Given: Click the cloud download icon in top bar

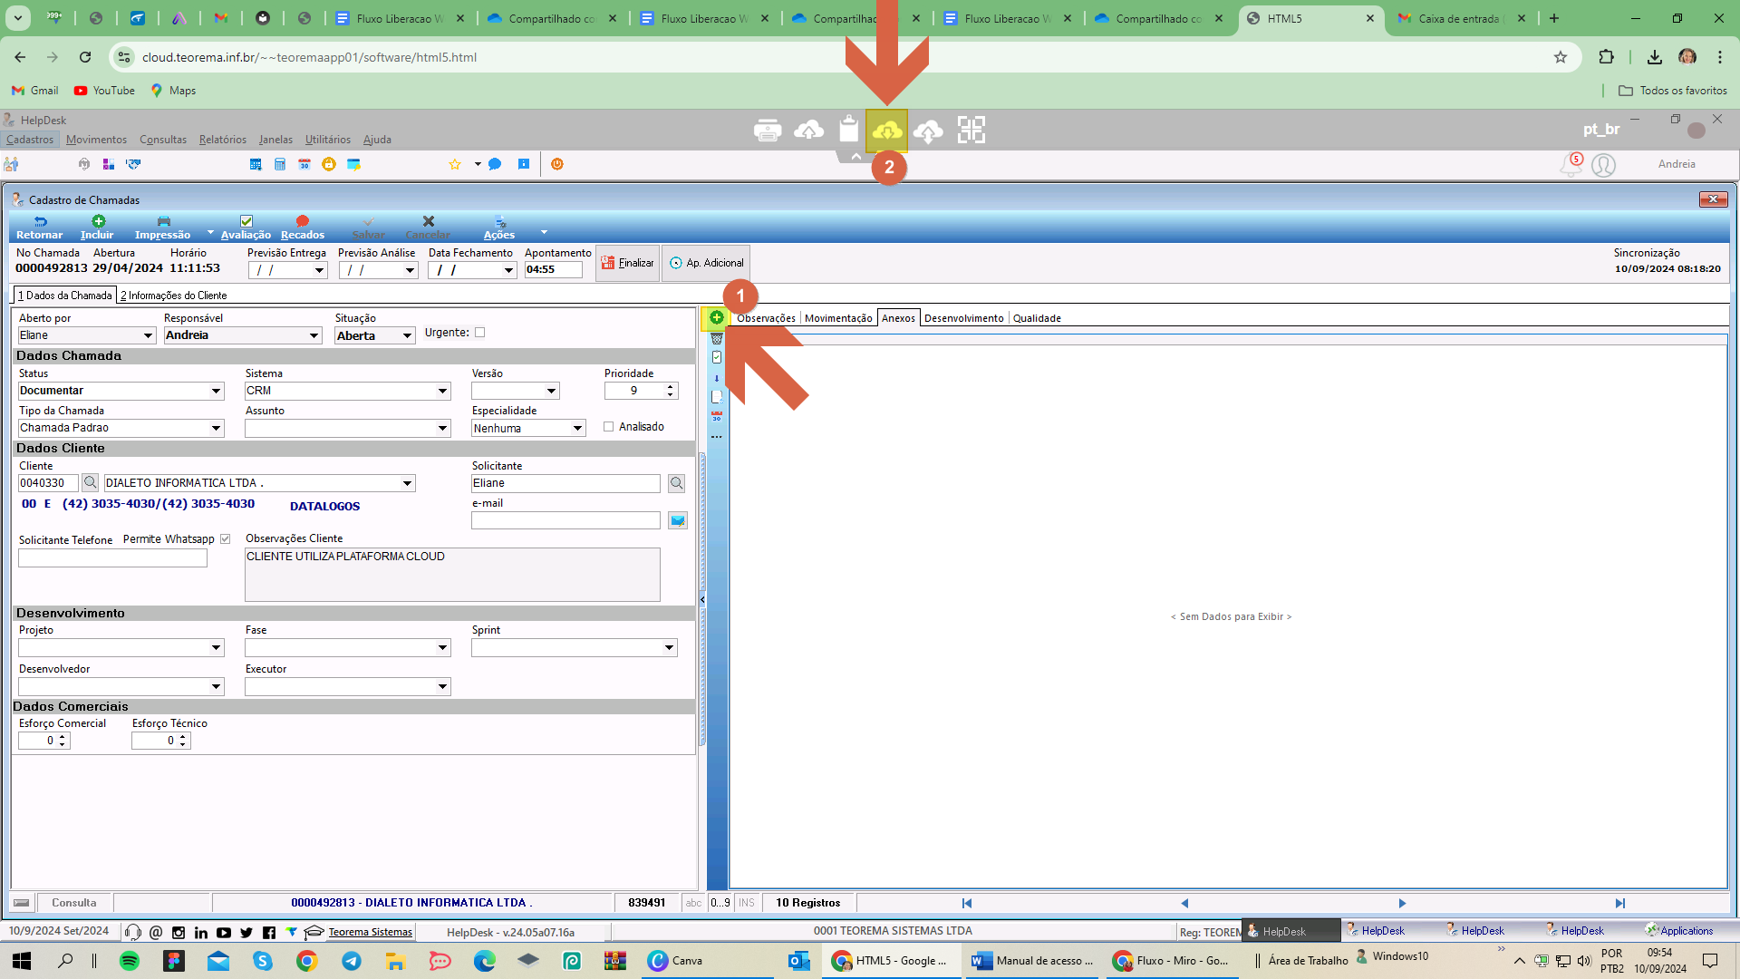Looking at the screenshot, I should [886, 131].
